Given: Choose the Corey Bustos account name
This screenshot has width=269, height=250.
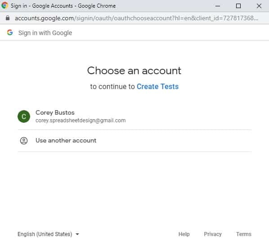Looking at the screenshot, I should click(x=55, y=113).
